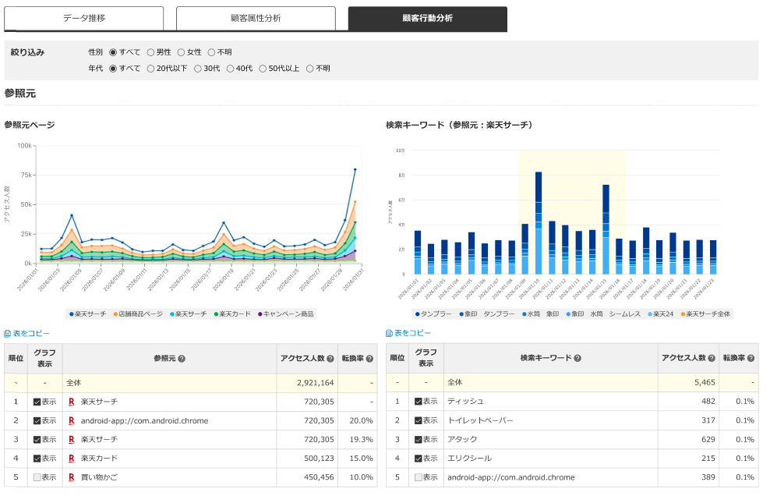Screen dimensions: 770x496
Task: Open the help icon beside the 参照元 column header
Action: (182, 359)
